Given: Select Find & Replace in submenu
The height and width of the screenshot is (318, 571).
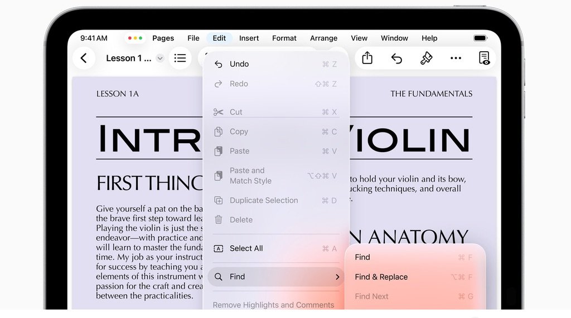Looking at the screenshot, I should click(x=415, y=277).
